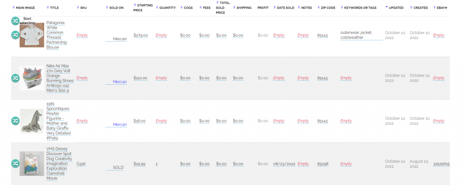464x185 pixels.
Task: Click sort arrows above Starting Price header
Action: [135, 5]
